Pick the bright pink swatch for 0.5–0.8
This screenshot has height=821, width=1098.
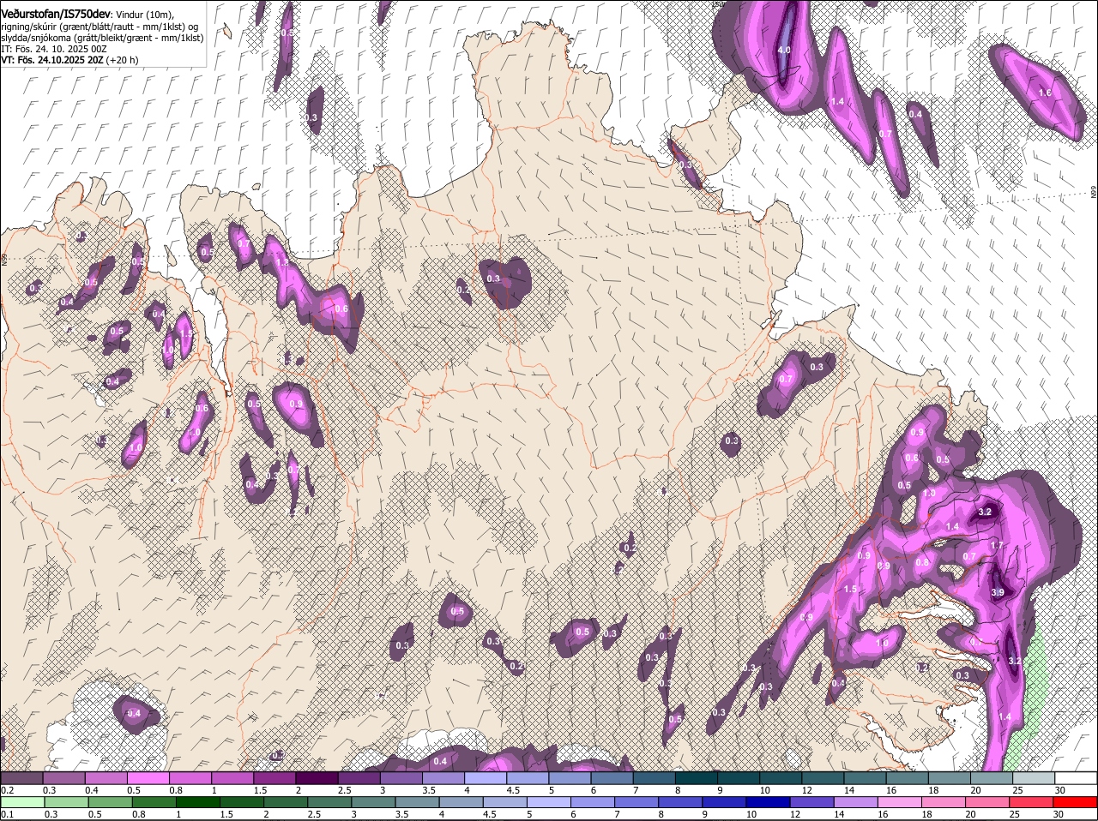tap(148, 778)
